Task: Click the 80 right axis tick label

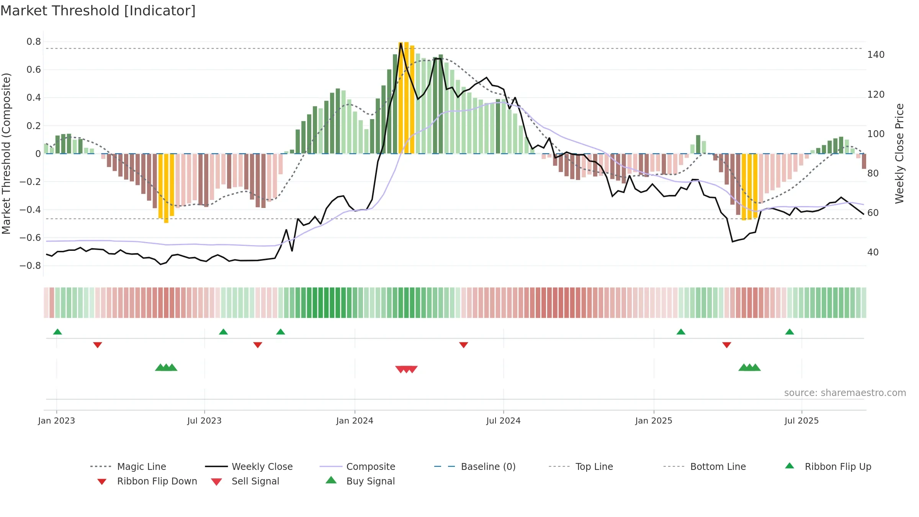Action: click(x=873, y=173)
